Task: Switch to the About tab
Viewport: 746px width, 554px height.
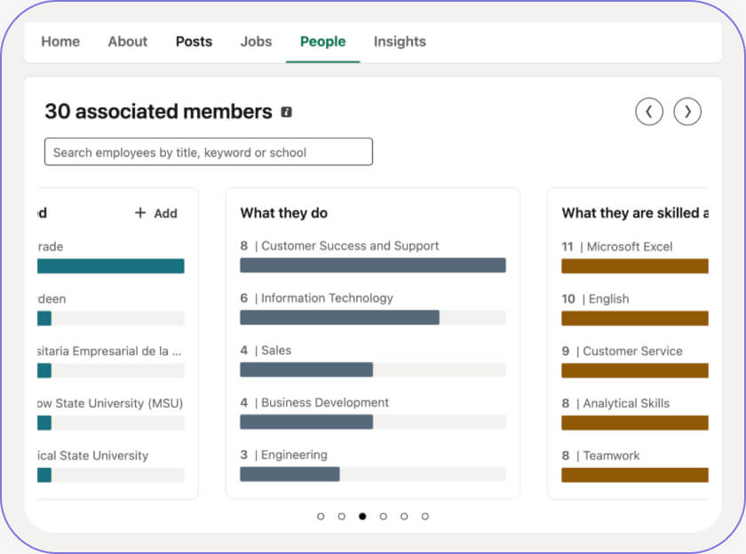Action: click(x=128, y=42)
